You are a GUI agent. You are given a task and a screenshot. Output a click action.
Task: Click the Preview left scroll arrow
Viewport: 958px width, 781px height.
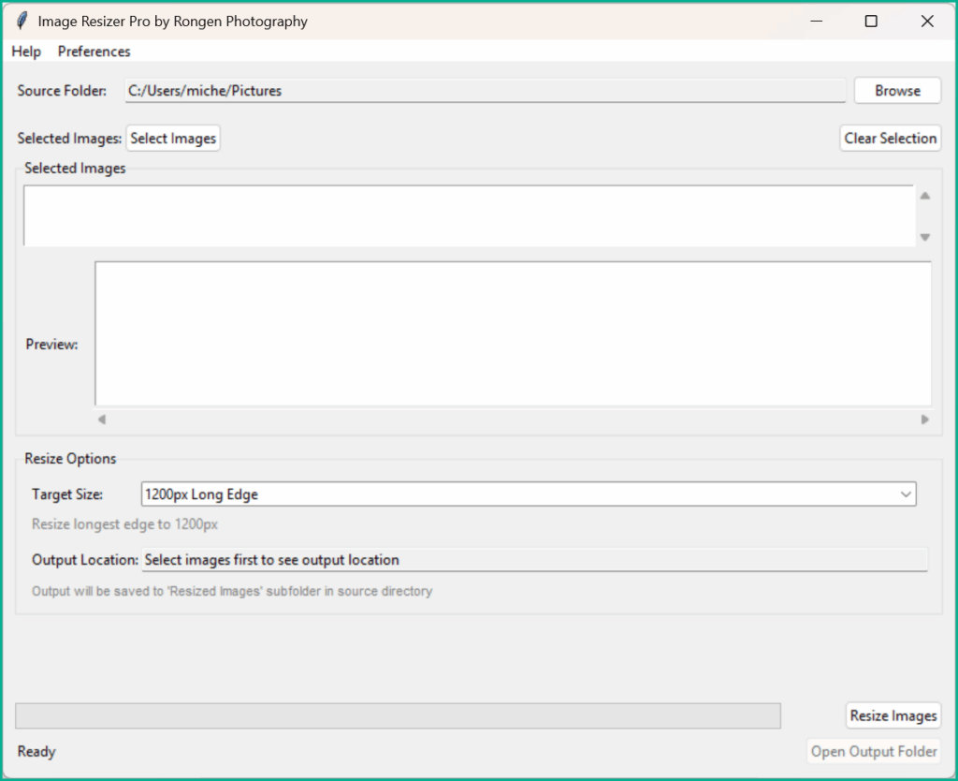click(102, 420)
